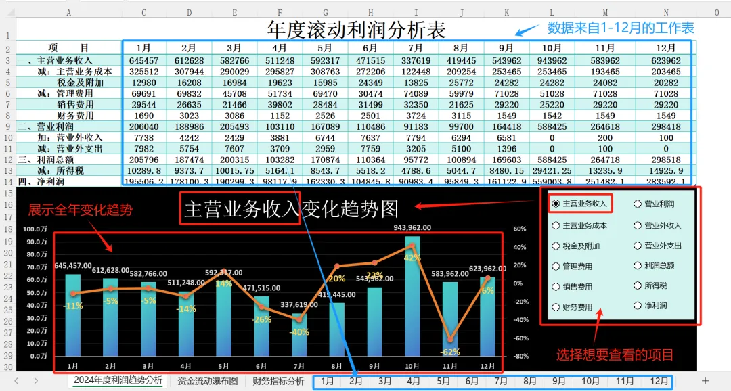Click cell value 588425 in 营业利润 row

tap(552, 127)
